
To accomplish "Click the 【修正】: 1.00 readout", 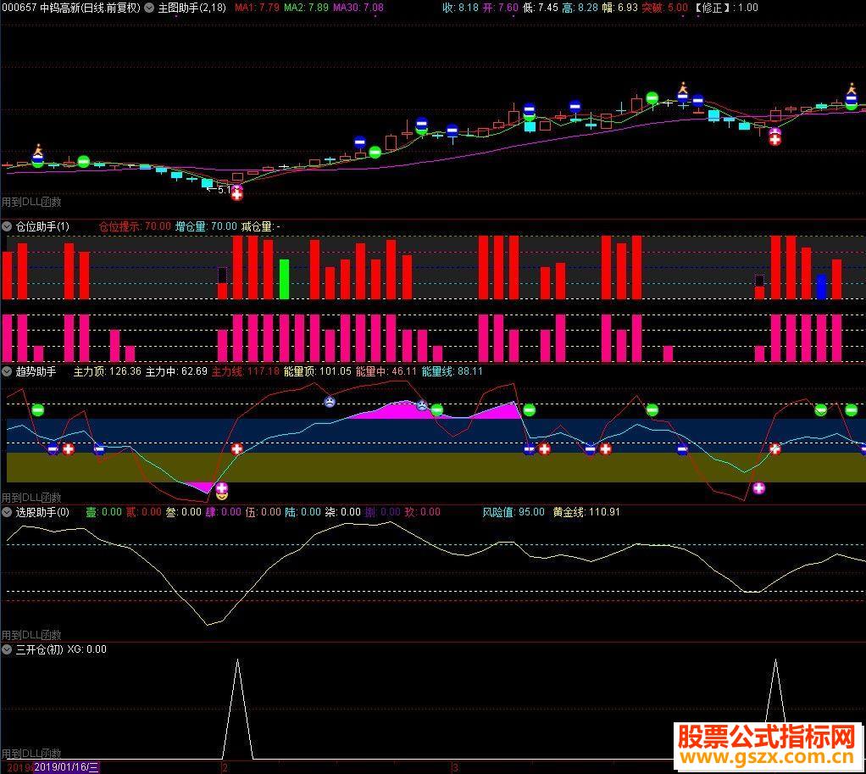I will [725, 8].
